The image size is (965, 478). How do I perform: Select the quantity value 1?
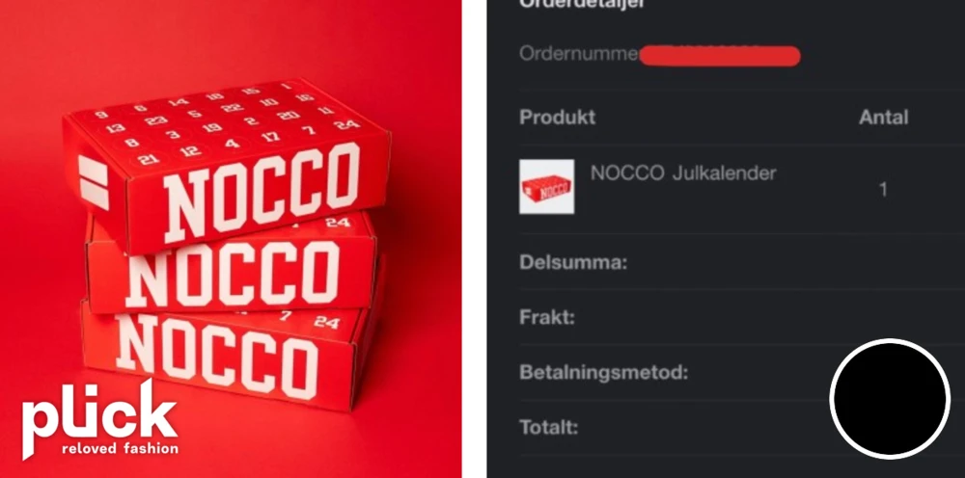pos(883,190)
